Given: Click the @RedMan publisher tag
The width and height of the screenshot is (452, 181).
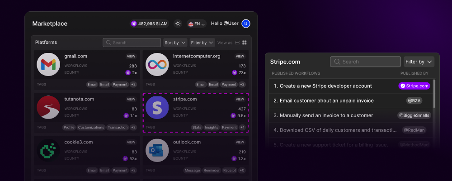Looking at the screenshot, I should click(414, 130).
